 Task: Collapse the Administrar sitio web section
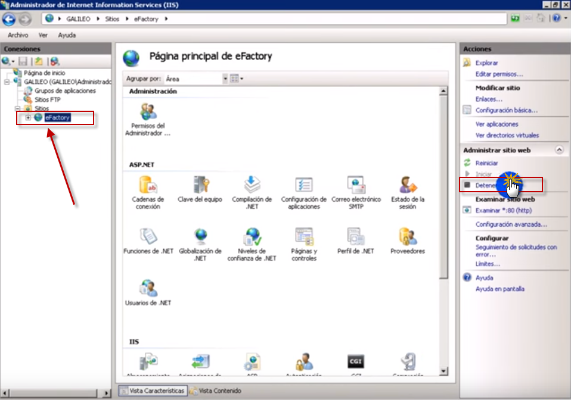coord(559,150)
